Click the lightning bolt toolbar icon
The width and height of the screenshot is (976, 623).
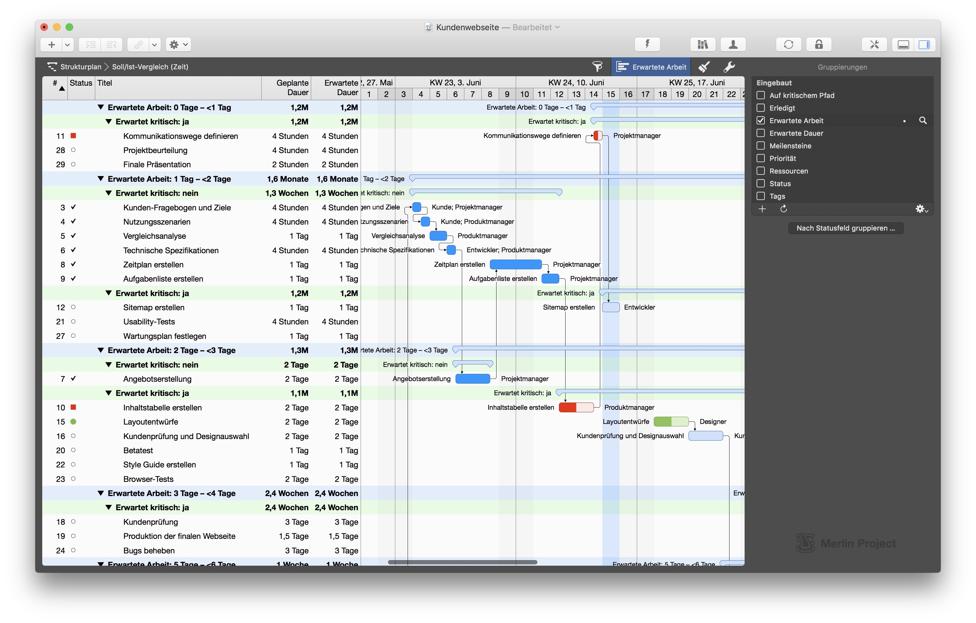(x=647, y=44)
